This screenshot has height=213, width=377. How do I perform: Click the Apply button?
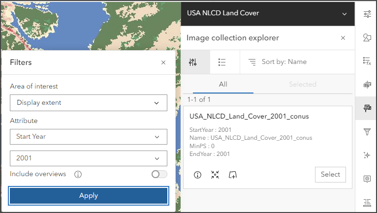(89, 196)
